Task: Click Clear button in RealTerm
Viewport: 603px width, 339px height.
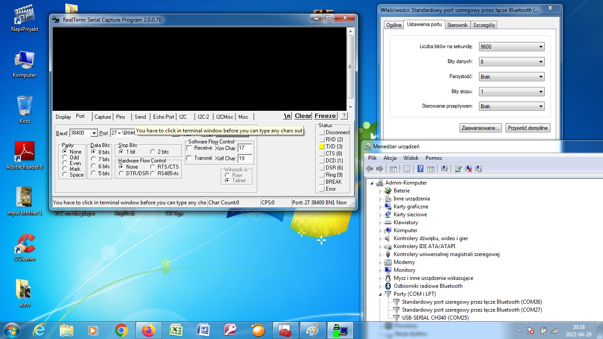Action: coord(303,116)
